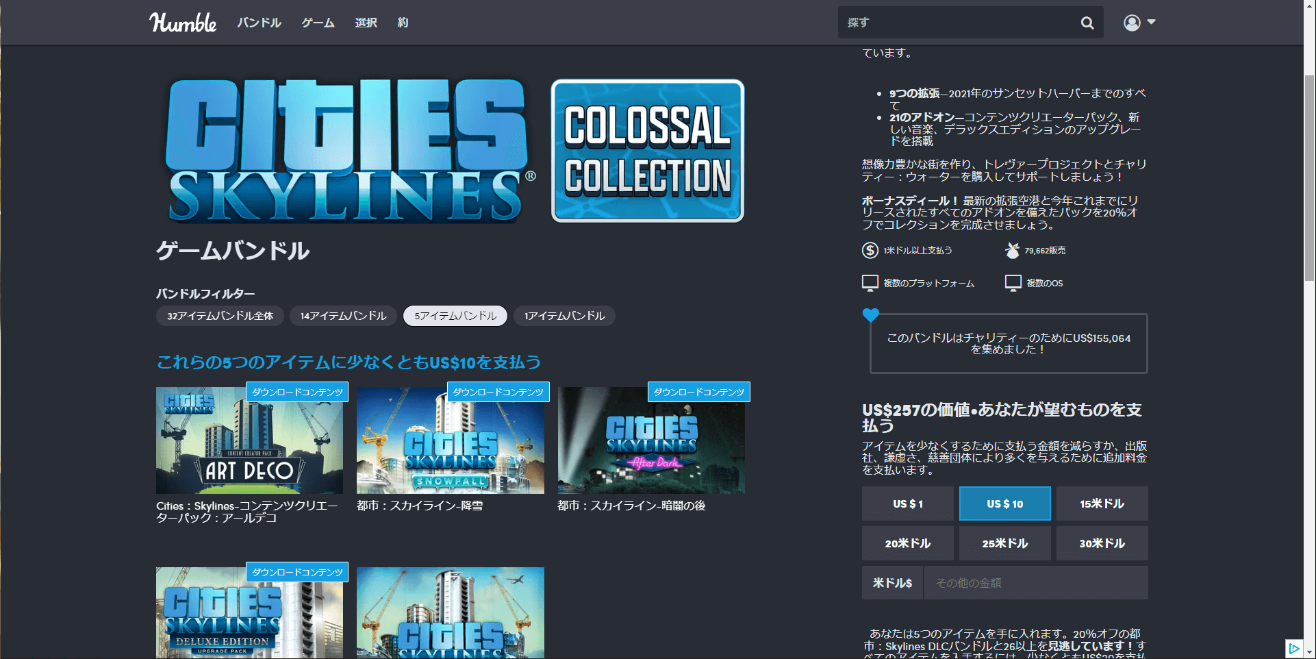Choose the US $ 1 price option
1316x659 pixels.
907,503
